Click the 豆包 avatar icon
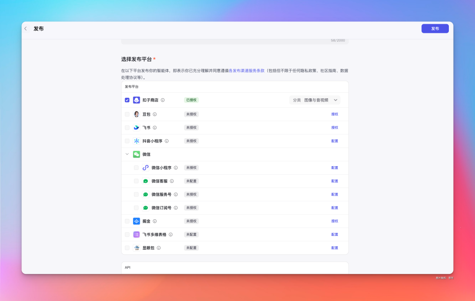 pos(136,114)
